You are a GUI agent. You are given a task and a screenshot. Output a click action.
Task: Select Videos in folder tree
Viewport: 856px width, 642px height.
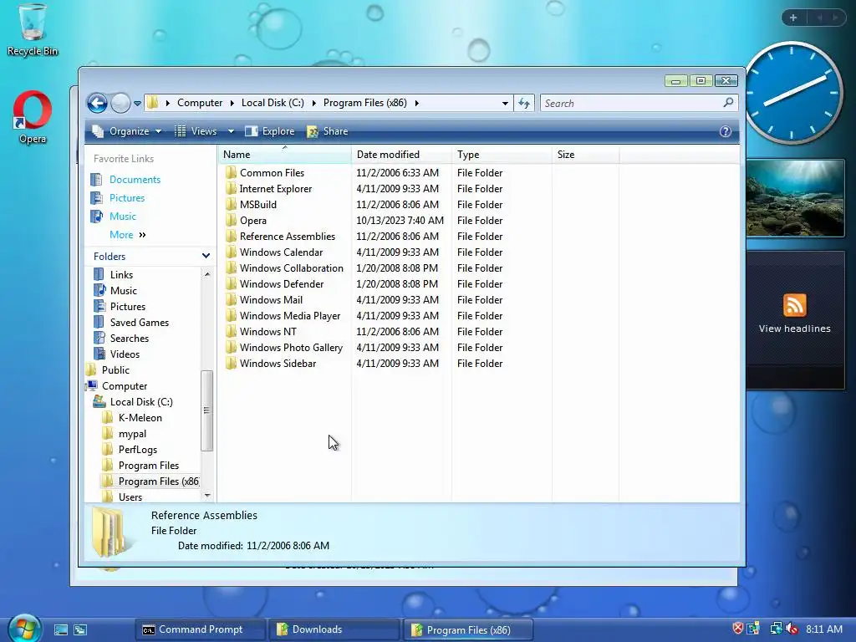tap(125, 354)
